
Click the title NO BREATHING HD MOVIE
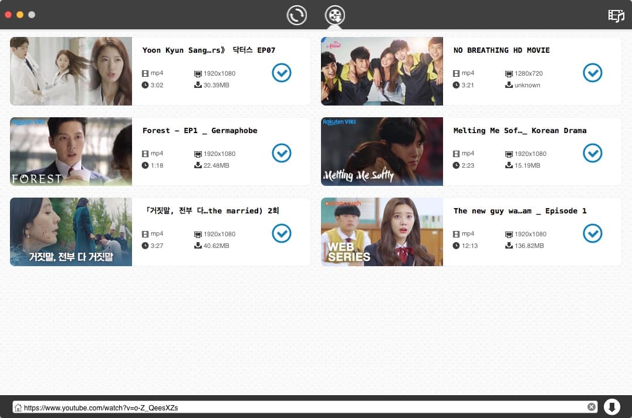[501, 50]
